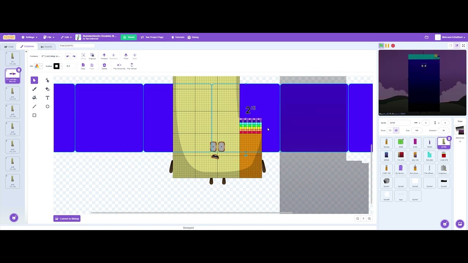Delete selection with trash icon
This screenshot has height=263, width=468.
point(104,66)
